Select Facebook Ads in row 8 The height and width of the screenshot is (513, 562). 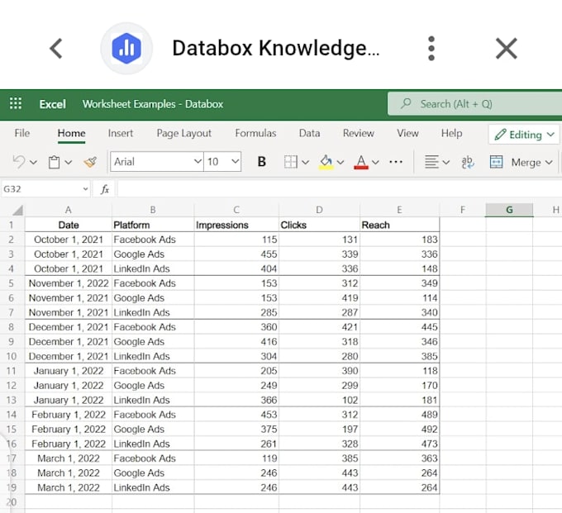[x=153, y=326]
